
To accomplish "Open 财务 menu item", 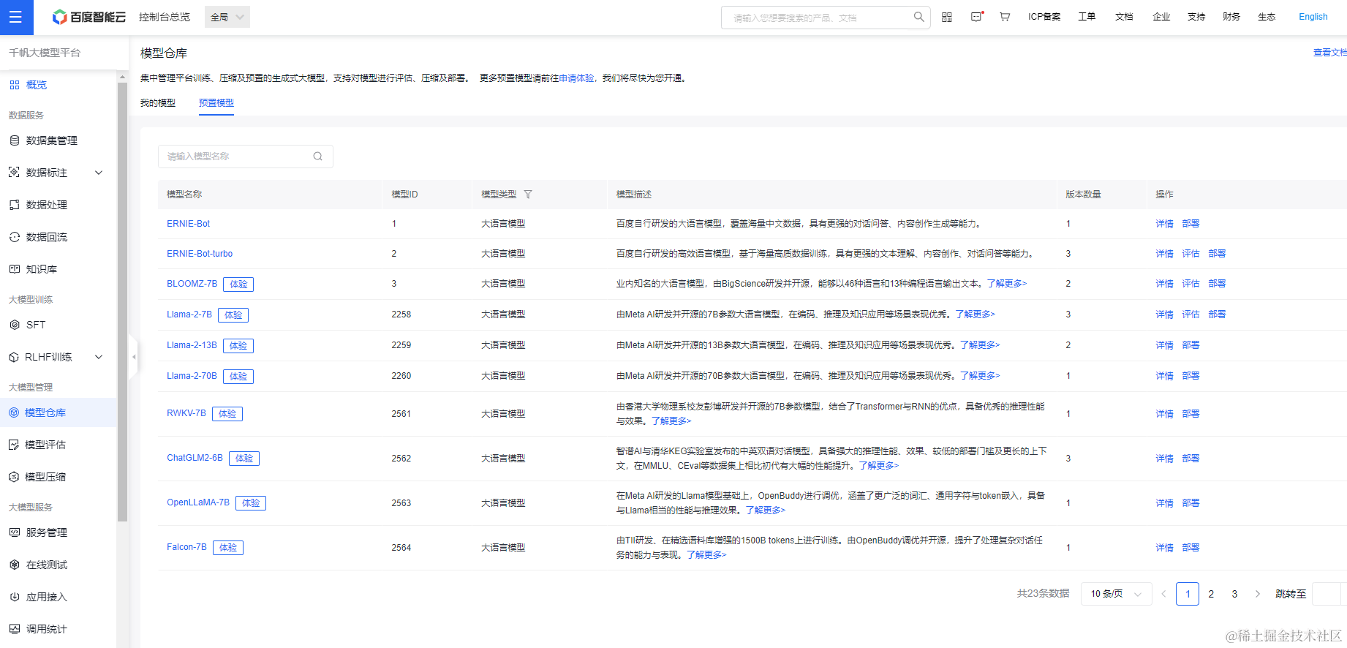I will 1231,17.
